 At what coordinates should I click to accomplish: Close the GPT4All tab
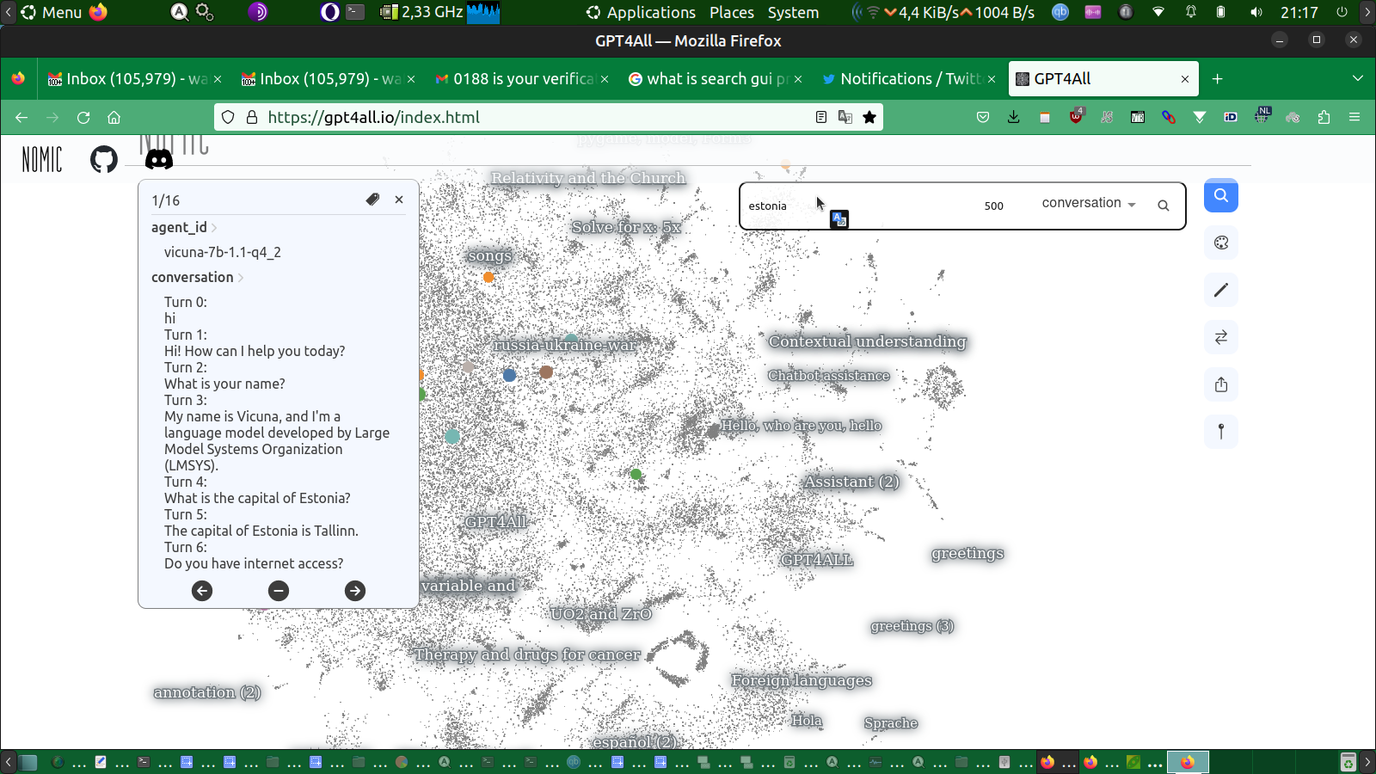1185,79
